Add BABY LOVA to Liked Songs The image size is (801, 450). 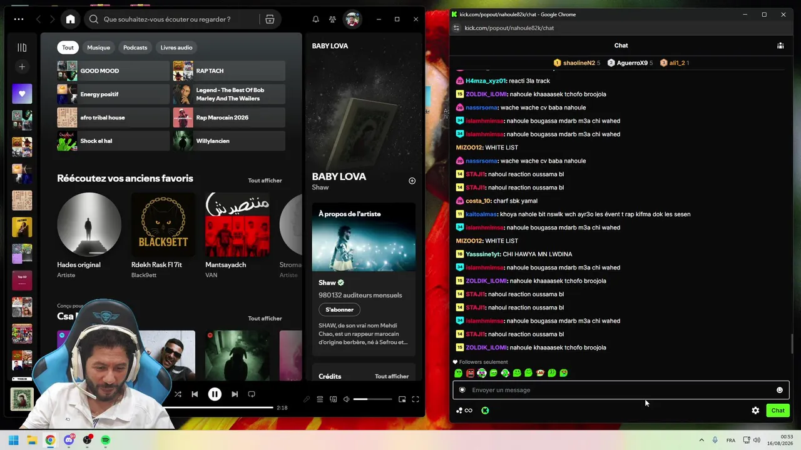[x=412, y=181]
